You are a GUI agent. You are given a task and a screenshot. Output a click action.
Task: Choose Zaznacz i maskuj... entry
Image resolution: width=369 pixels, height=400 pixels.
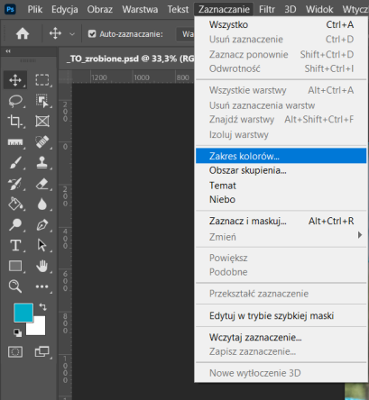coord(281,222)
